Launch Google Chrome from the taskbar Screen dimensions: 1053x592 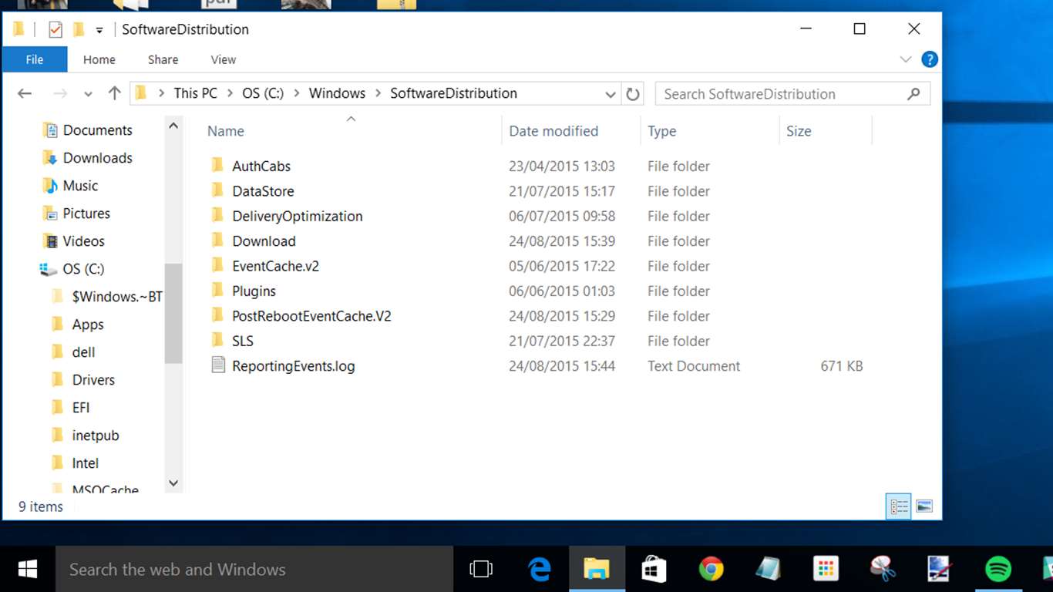point(711,570)
